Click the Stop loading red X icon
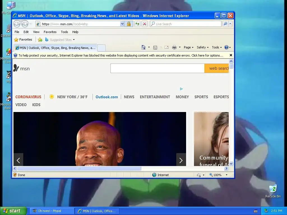The width and height of the screenshot is (287, 215). (x=145, y=24)
